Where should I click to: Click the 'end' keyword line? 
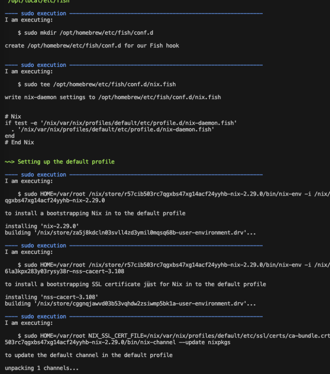pyautogui.click(x=10, y=136)
